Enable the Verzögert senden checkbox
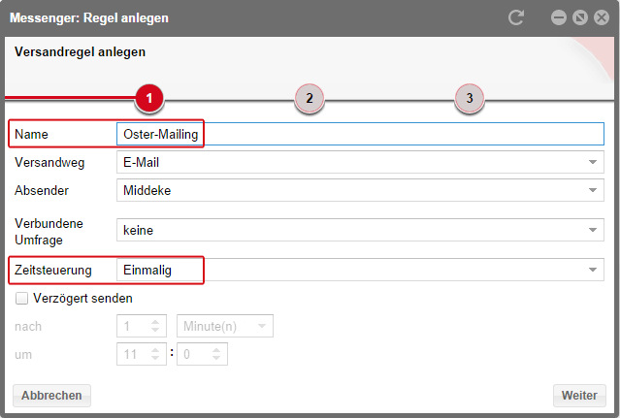620x418 pixels. [x=21, y=299]
